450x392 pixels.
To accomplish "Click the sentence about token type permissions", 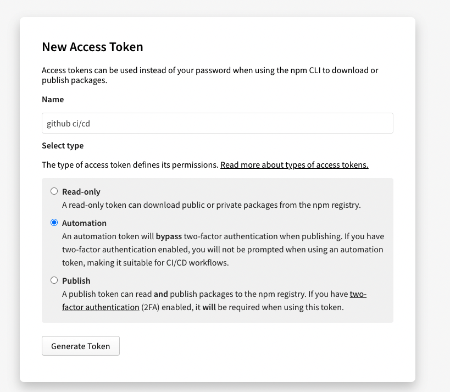I will (x=130, y=165).
